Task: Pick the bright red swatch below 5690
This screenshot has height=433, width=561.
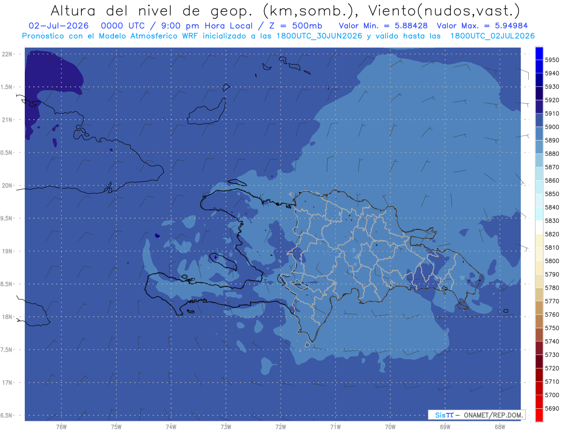Action: pyautogui.click(x=539, y=415)
